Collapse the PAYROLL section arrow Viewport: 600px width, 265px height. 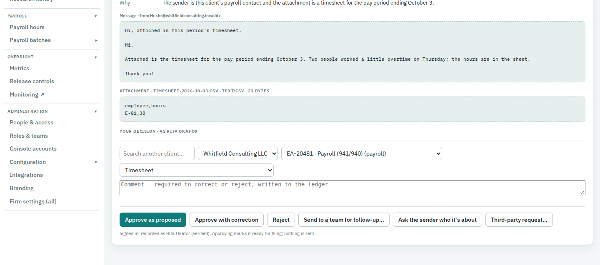(95, 16)
